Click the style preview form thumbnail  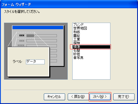coord(36,51)
